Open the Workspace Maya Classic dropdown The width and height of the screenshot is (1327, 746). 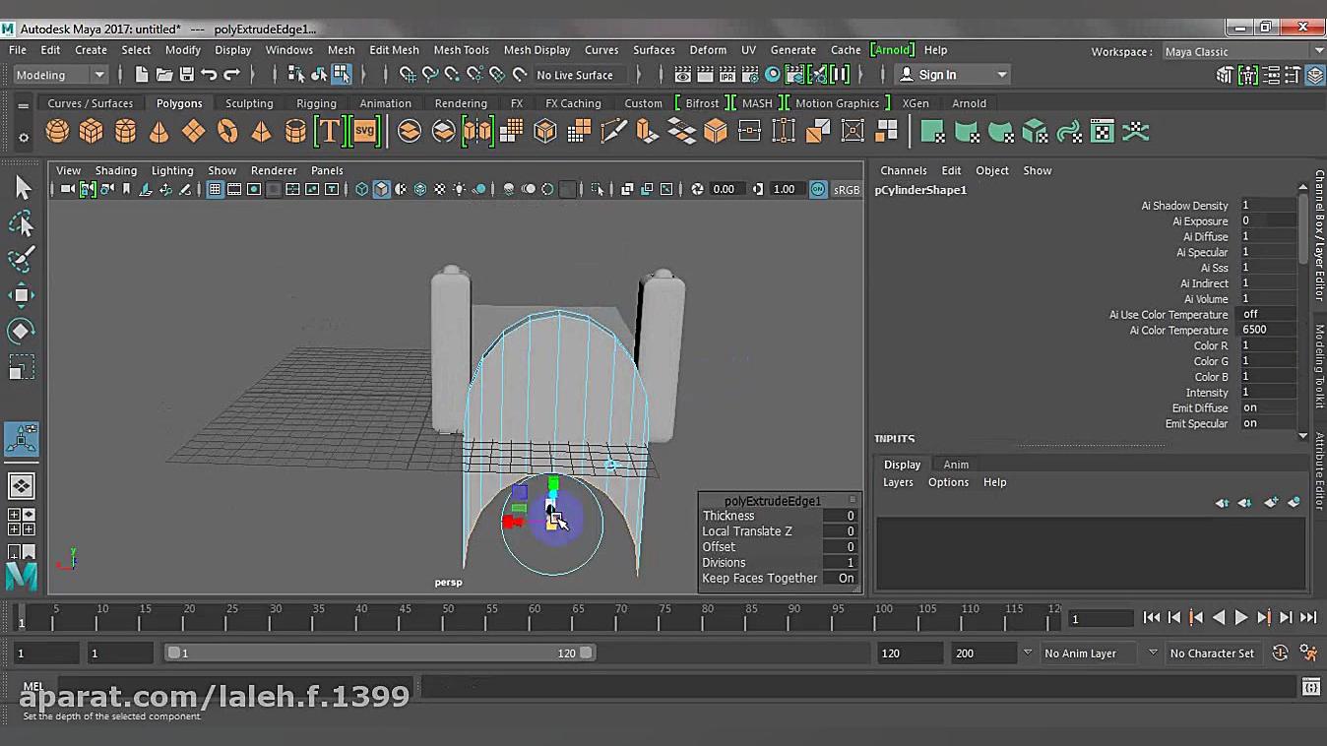point(1242,51)
